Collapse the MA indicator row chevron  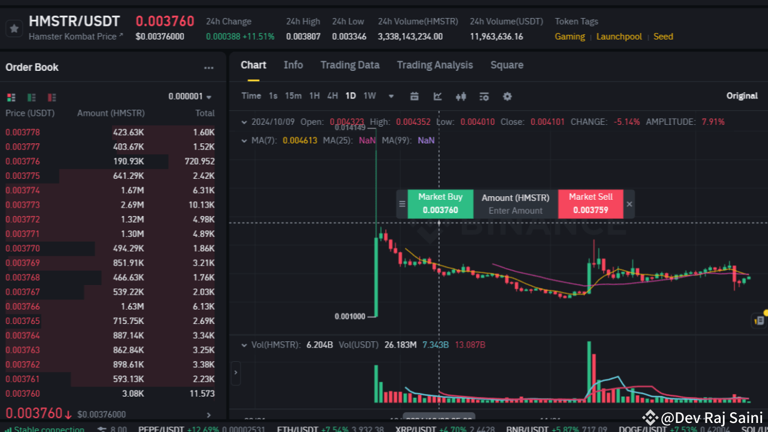244,140
